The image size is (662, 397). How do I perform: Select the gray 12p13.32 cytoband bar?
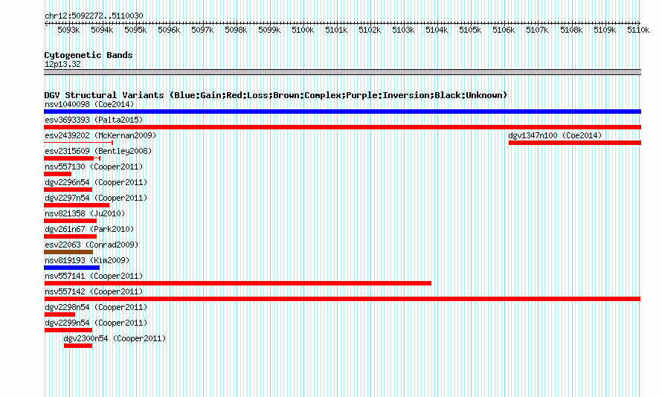pyautogui.click(x=342, y=72)
